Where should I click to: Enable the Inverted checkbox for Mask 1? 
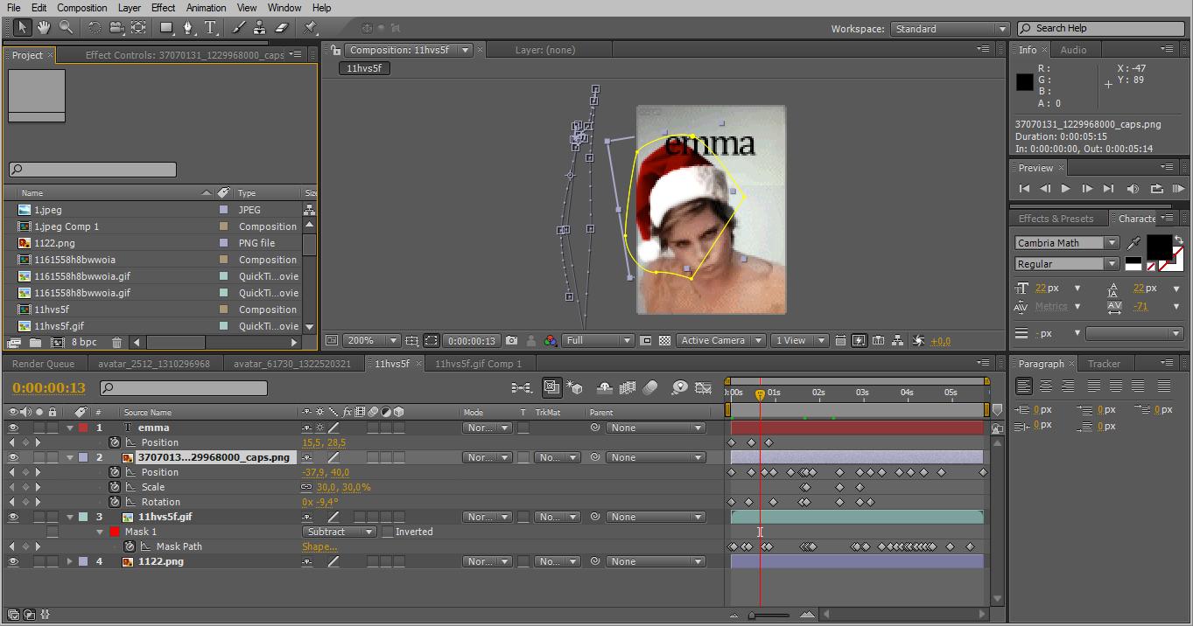[x=388, y=532]
